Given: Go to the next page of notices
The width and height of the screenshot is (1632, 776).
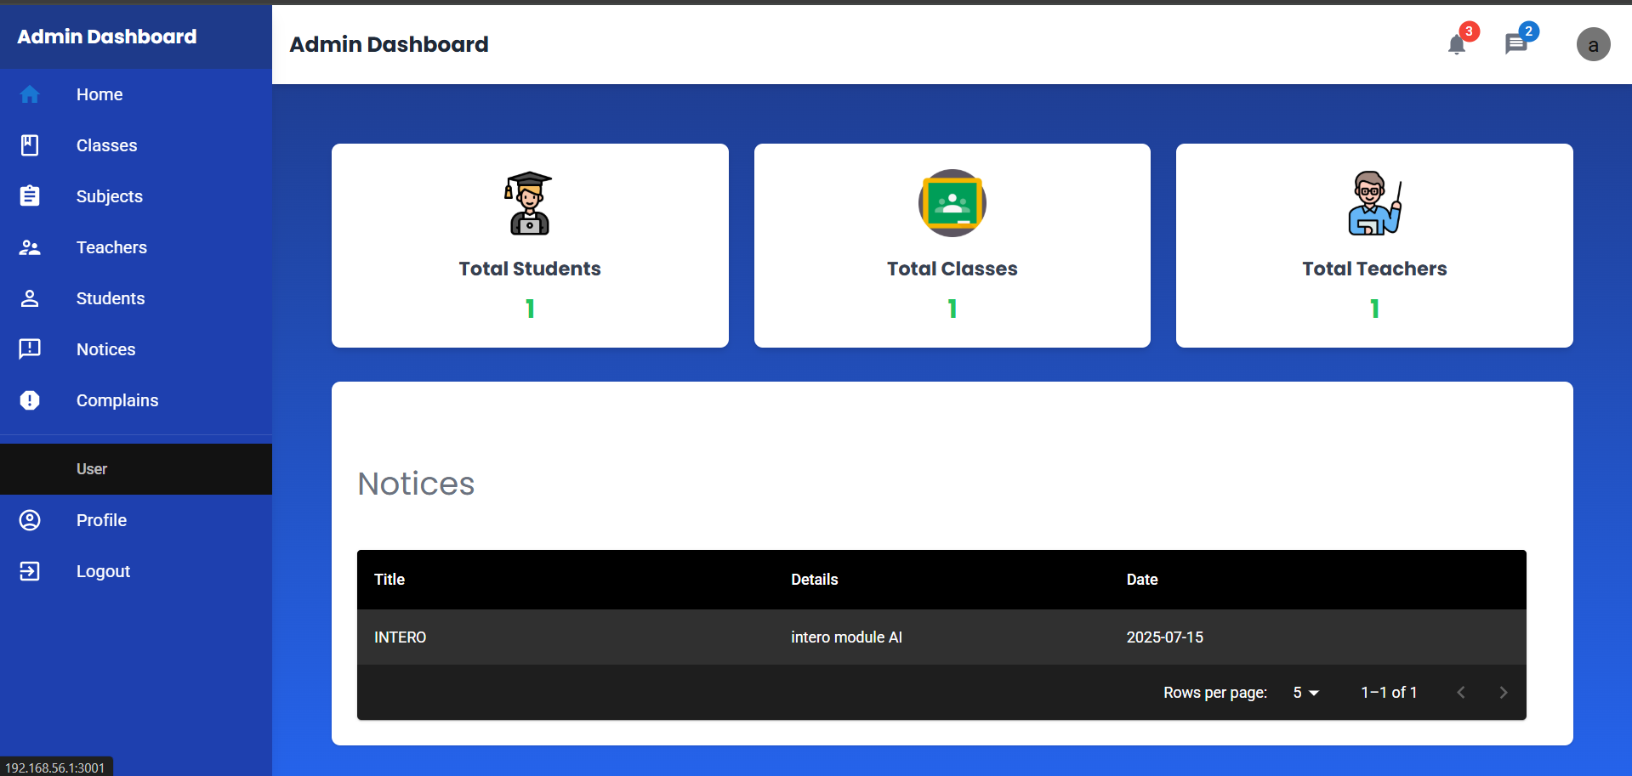Looking at the screenshot, I should click(x=1503, y=693).
